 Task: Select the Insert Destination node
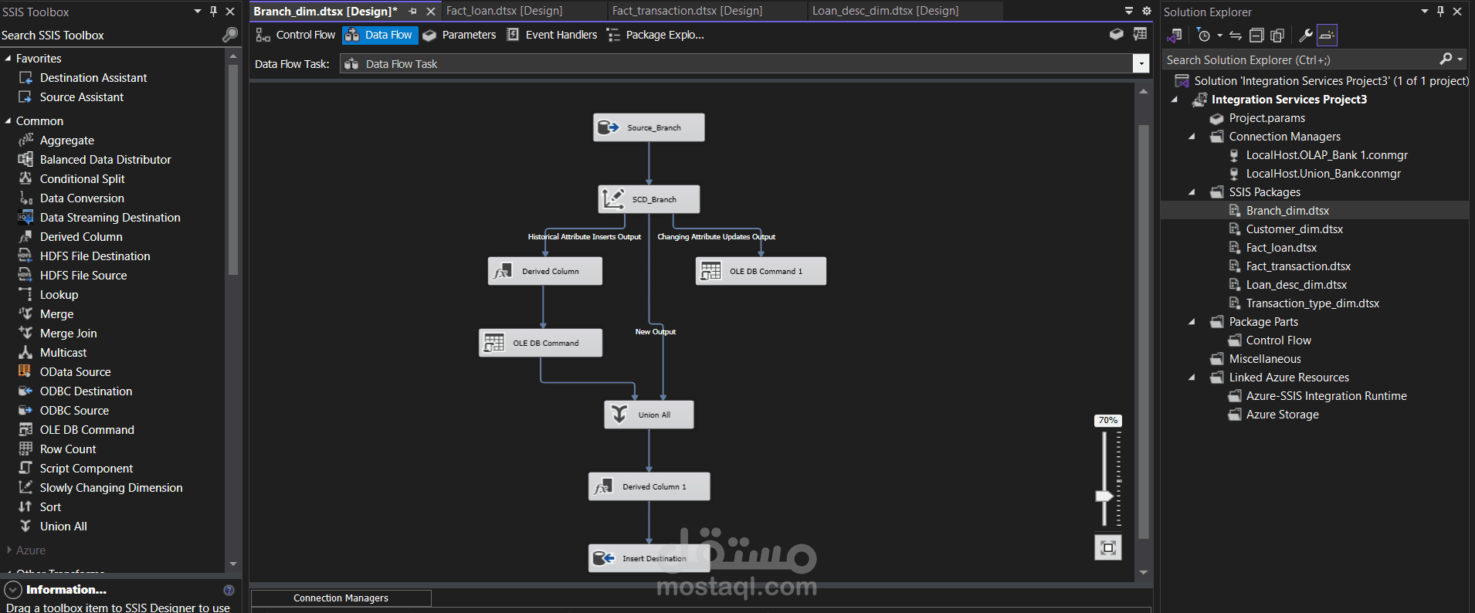click(649, 558)
